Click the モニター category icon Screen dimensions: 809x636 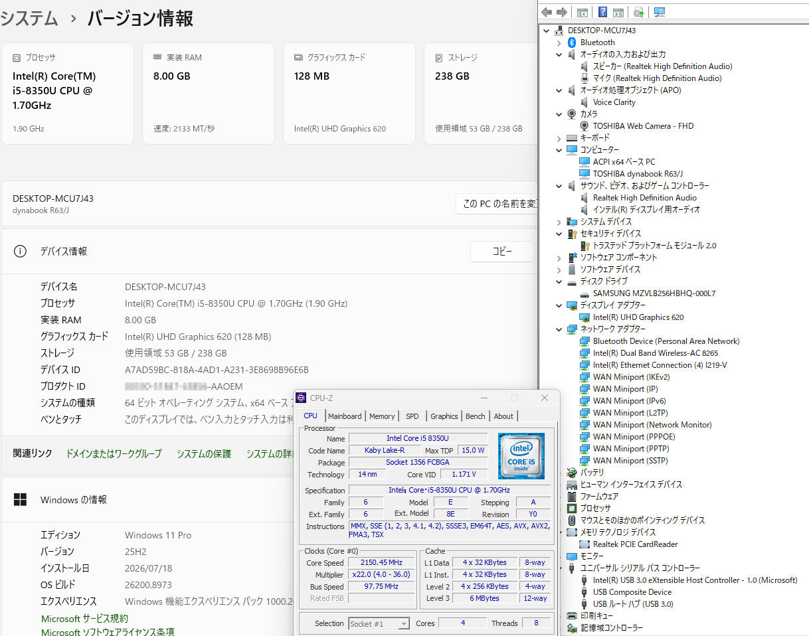click(572, 556)
